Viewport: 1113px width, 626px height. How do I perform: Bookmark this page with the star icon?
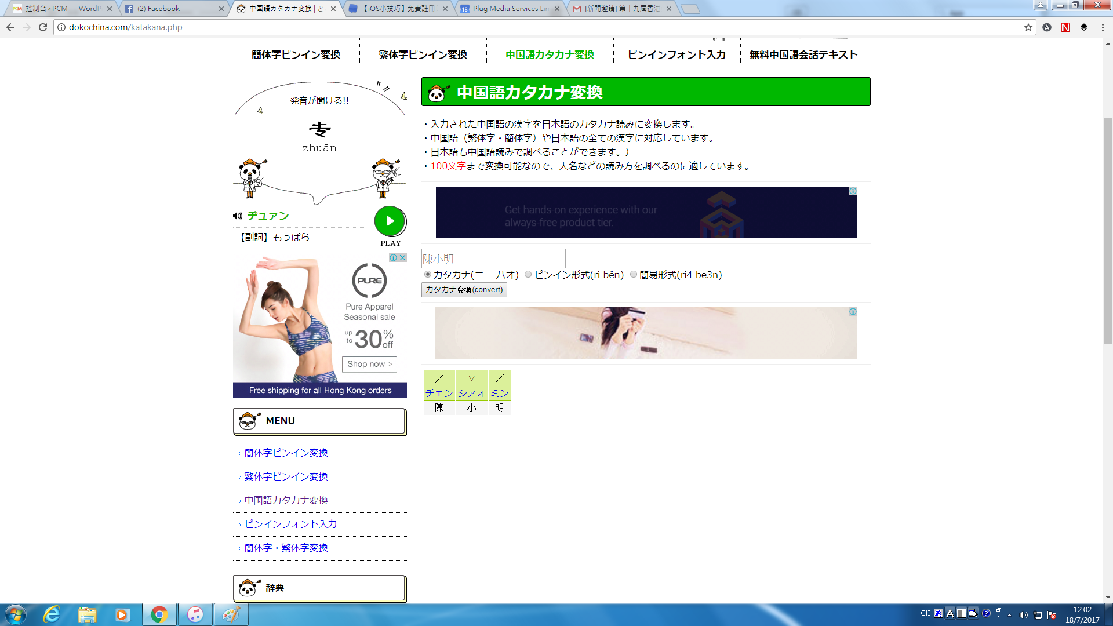click(x=1028, y=27)
